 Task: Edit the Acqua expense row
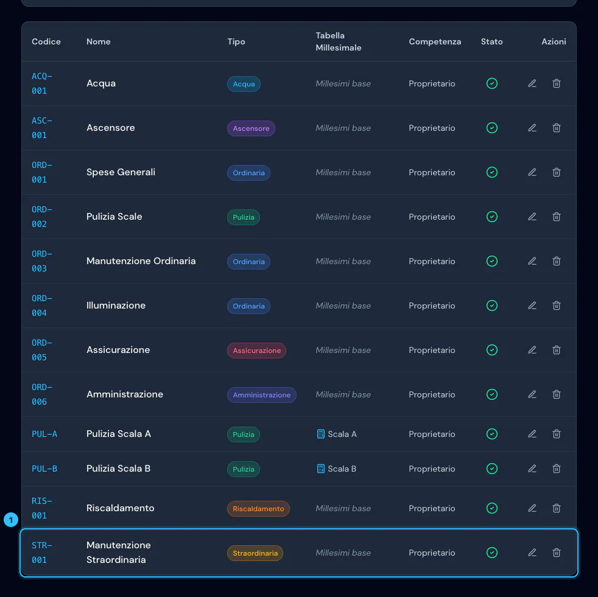[532, 83]
